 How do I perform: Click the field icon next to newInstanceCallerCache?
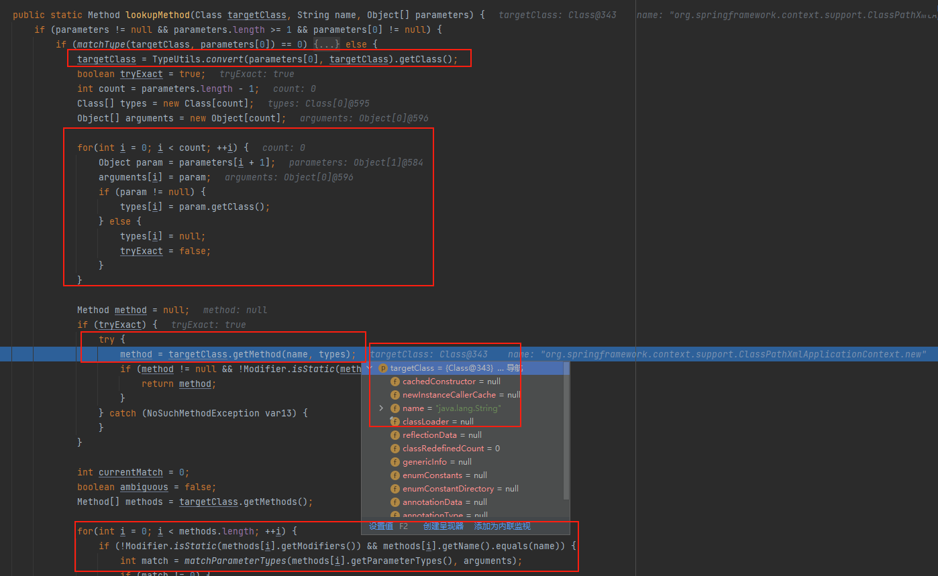point(395,395)
